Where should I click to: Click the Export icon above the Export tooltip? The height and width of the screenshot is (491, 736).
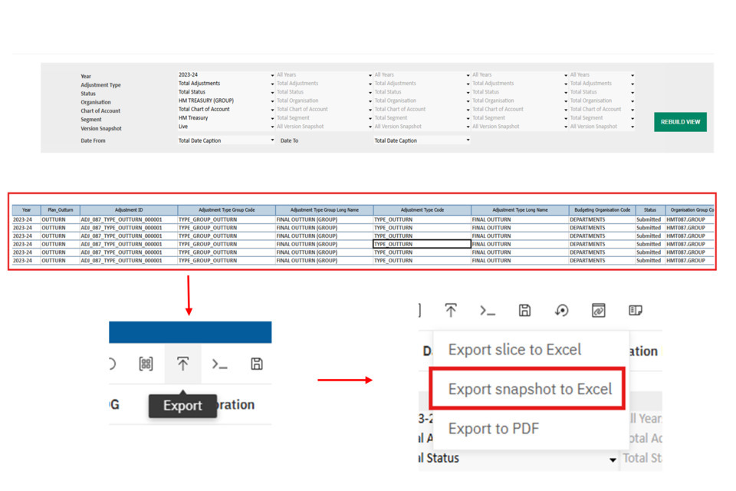182,364
